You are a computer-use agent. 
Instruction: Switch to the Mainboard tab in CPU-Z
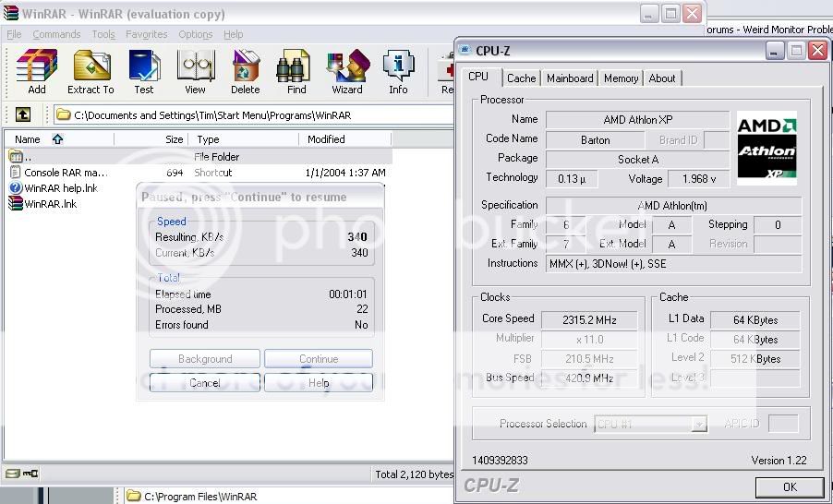pyautogui.click(x=570, y=78)
